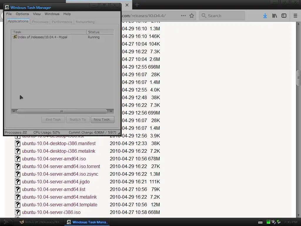Click the magnifier icon in the search box
The width and height of the screenshot is (301, 226).
point(204,16)
